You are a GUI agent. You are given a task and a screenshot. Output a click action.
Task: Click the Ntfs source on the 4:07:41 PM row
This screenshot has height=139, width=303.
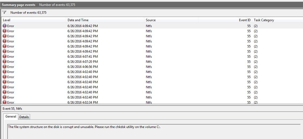[149, 57]
